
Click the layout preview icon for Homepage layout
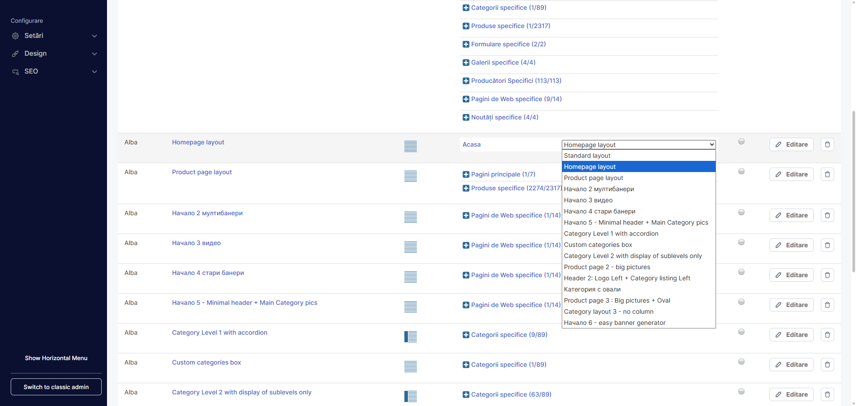pyautogui.click(x=410, y=146)
